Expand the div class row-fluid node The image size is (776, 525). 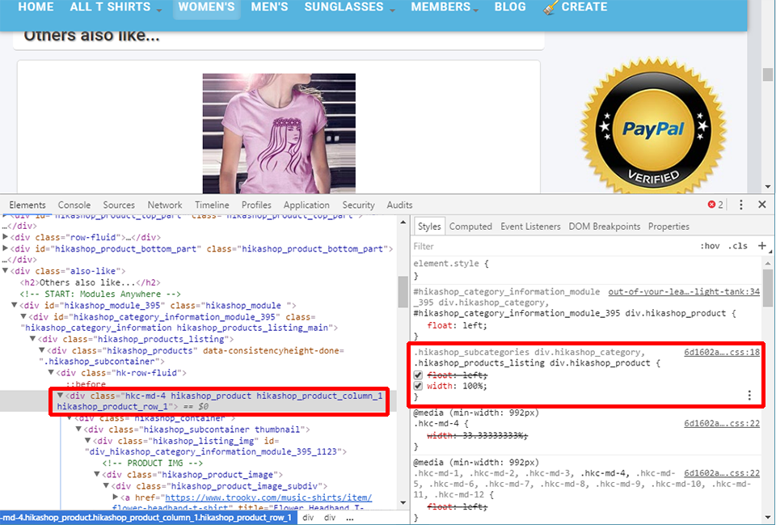click(x=6, y=238)
